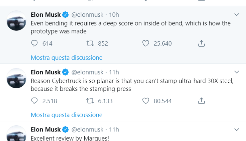Viewport: 246px width, 141px height.
Task: Reply to the 'Reason Cybertruck' tweet
Action: click(35, 101)
